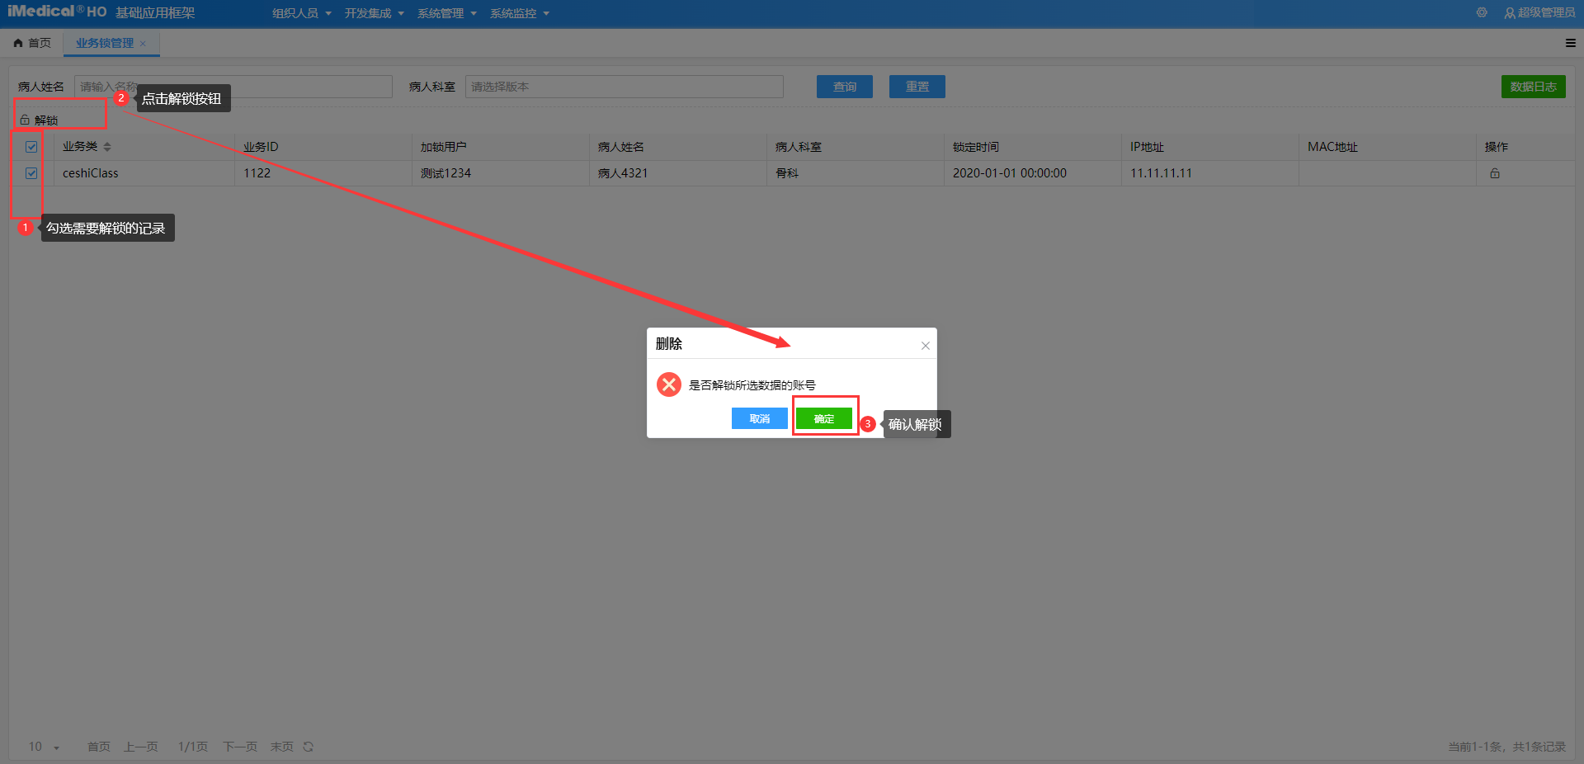This screenshot has height=764, width=1584.
Task: Close the 删除 dialog with X icon
Action: [x=925, y=346]
